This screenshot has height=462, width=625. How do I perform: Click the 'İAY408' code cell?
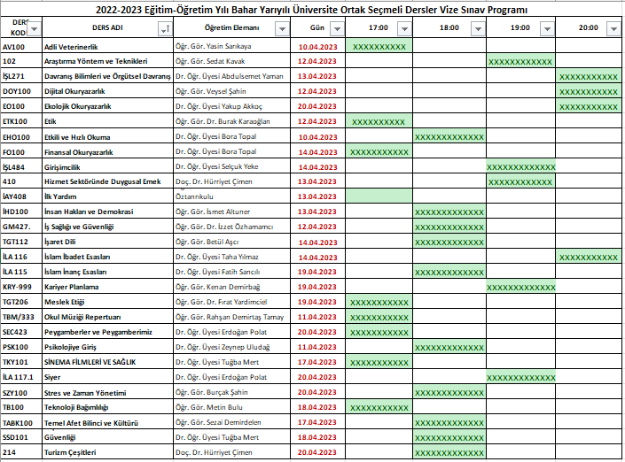click(21, 196)
